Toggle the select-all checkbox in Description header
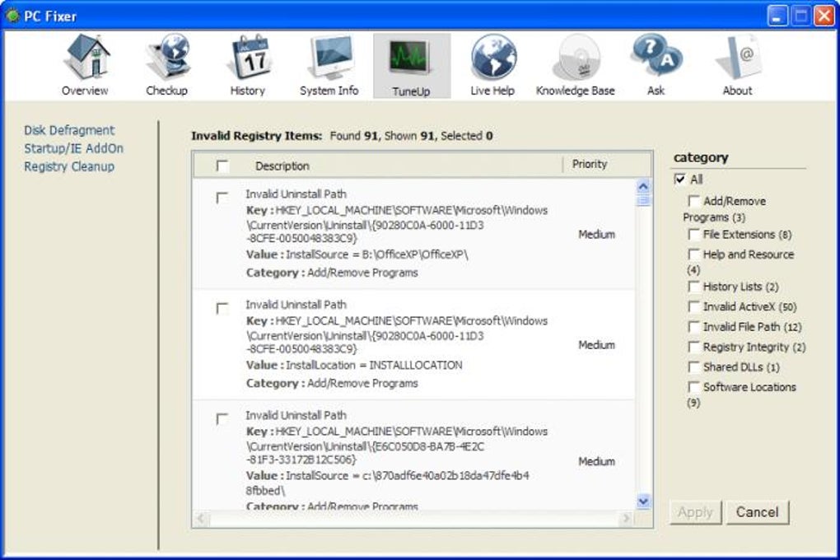Image resolution: width=840 pixels, height=560 pixels. (x=222, y=166)
